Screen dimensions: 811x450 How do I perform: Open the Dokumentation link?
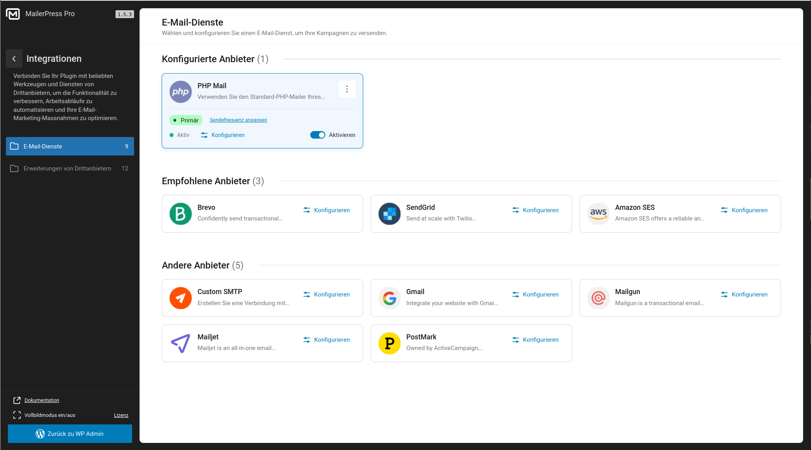pos(42,400)
